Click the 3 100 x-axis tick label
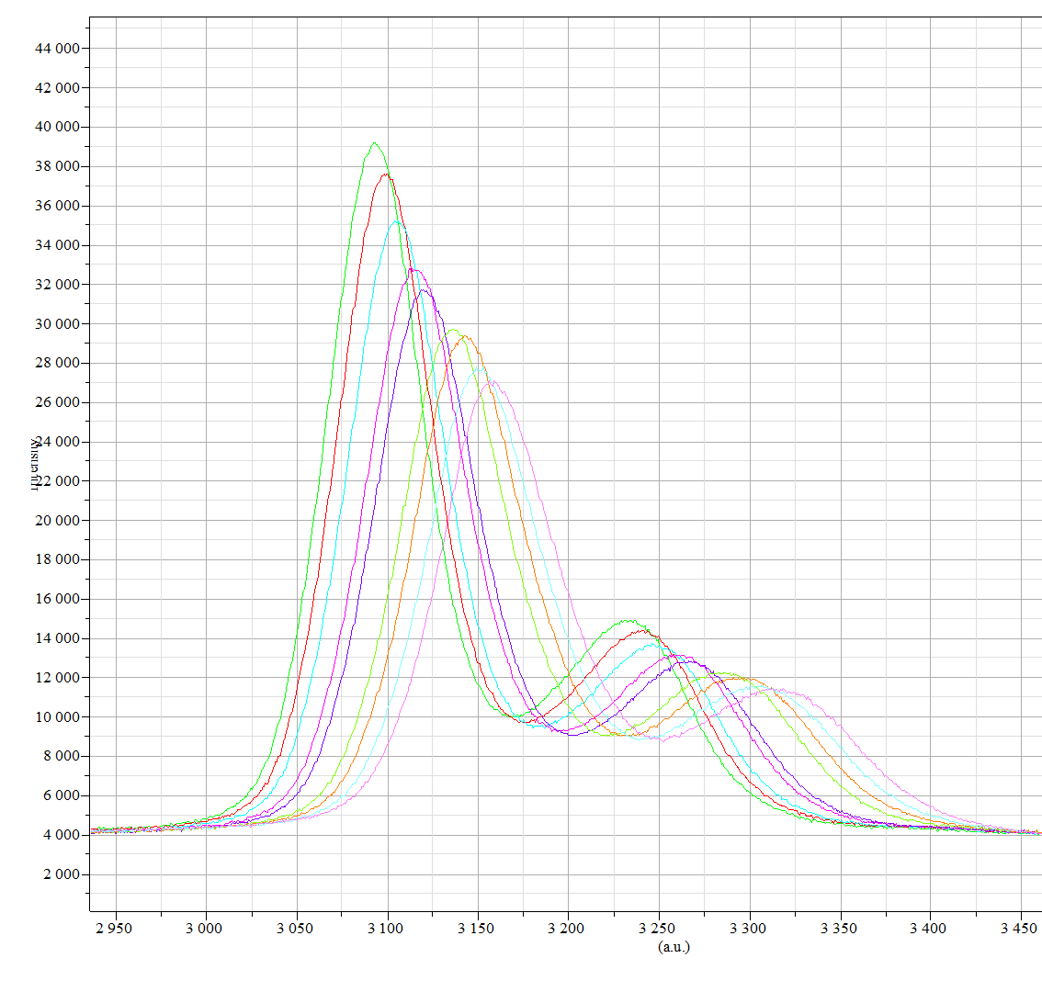Screen dimensions: 1042x992 pos(387,929)
